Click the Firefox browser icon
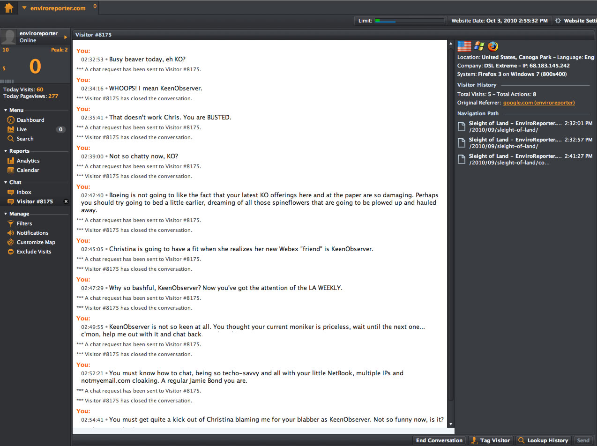This screenshot has height=446, width=597. [x=493, y=46]
